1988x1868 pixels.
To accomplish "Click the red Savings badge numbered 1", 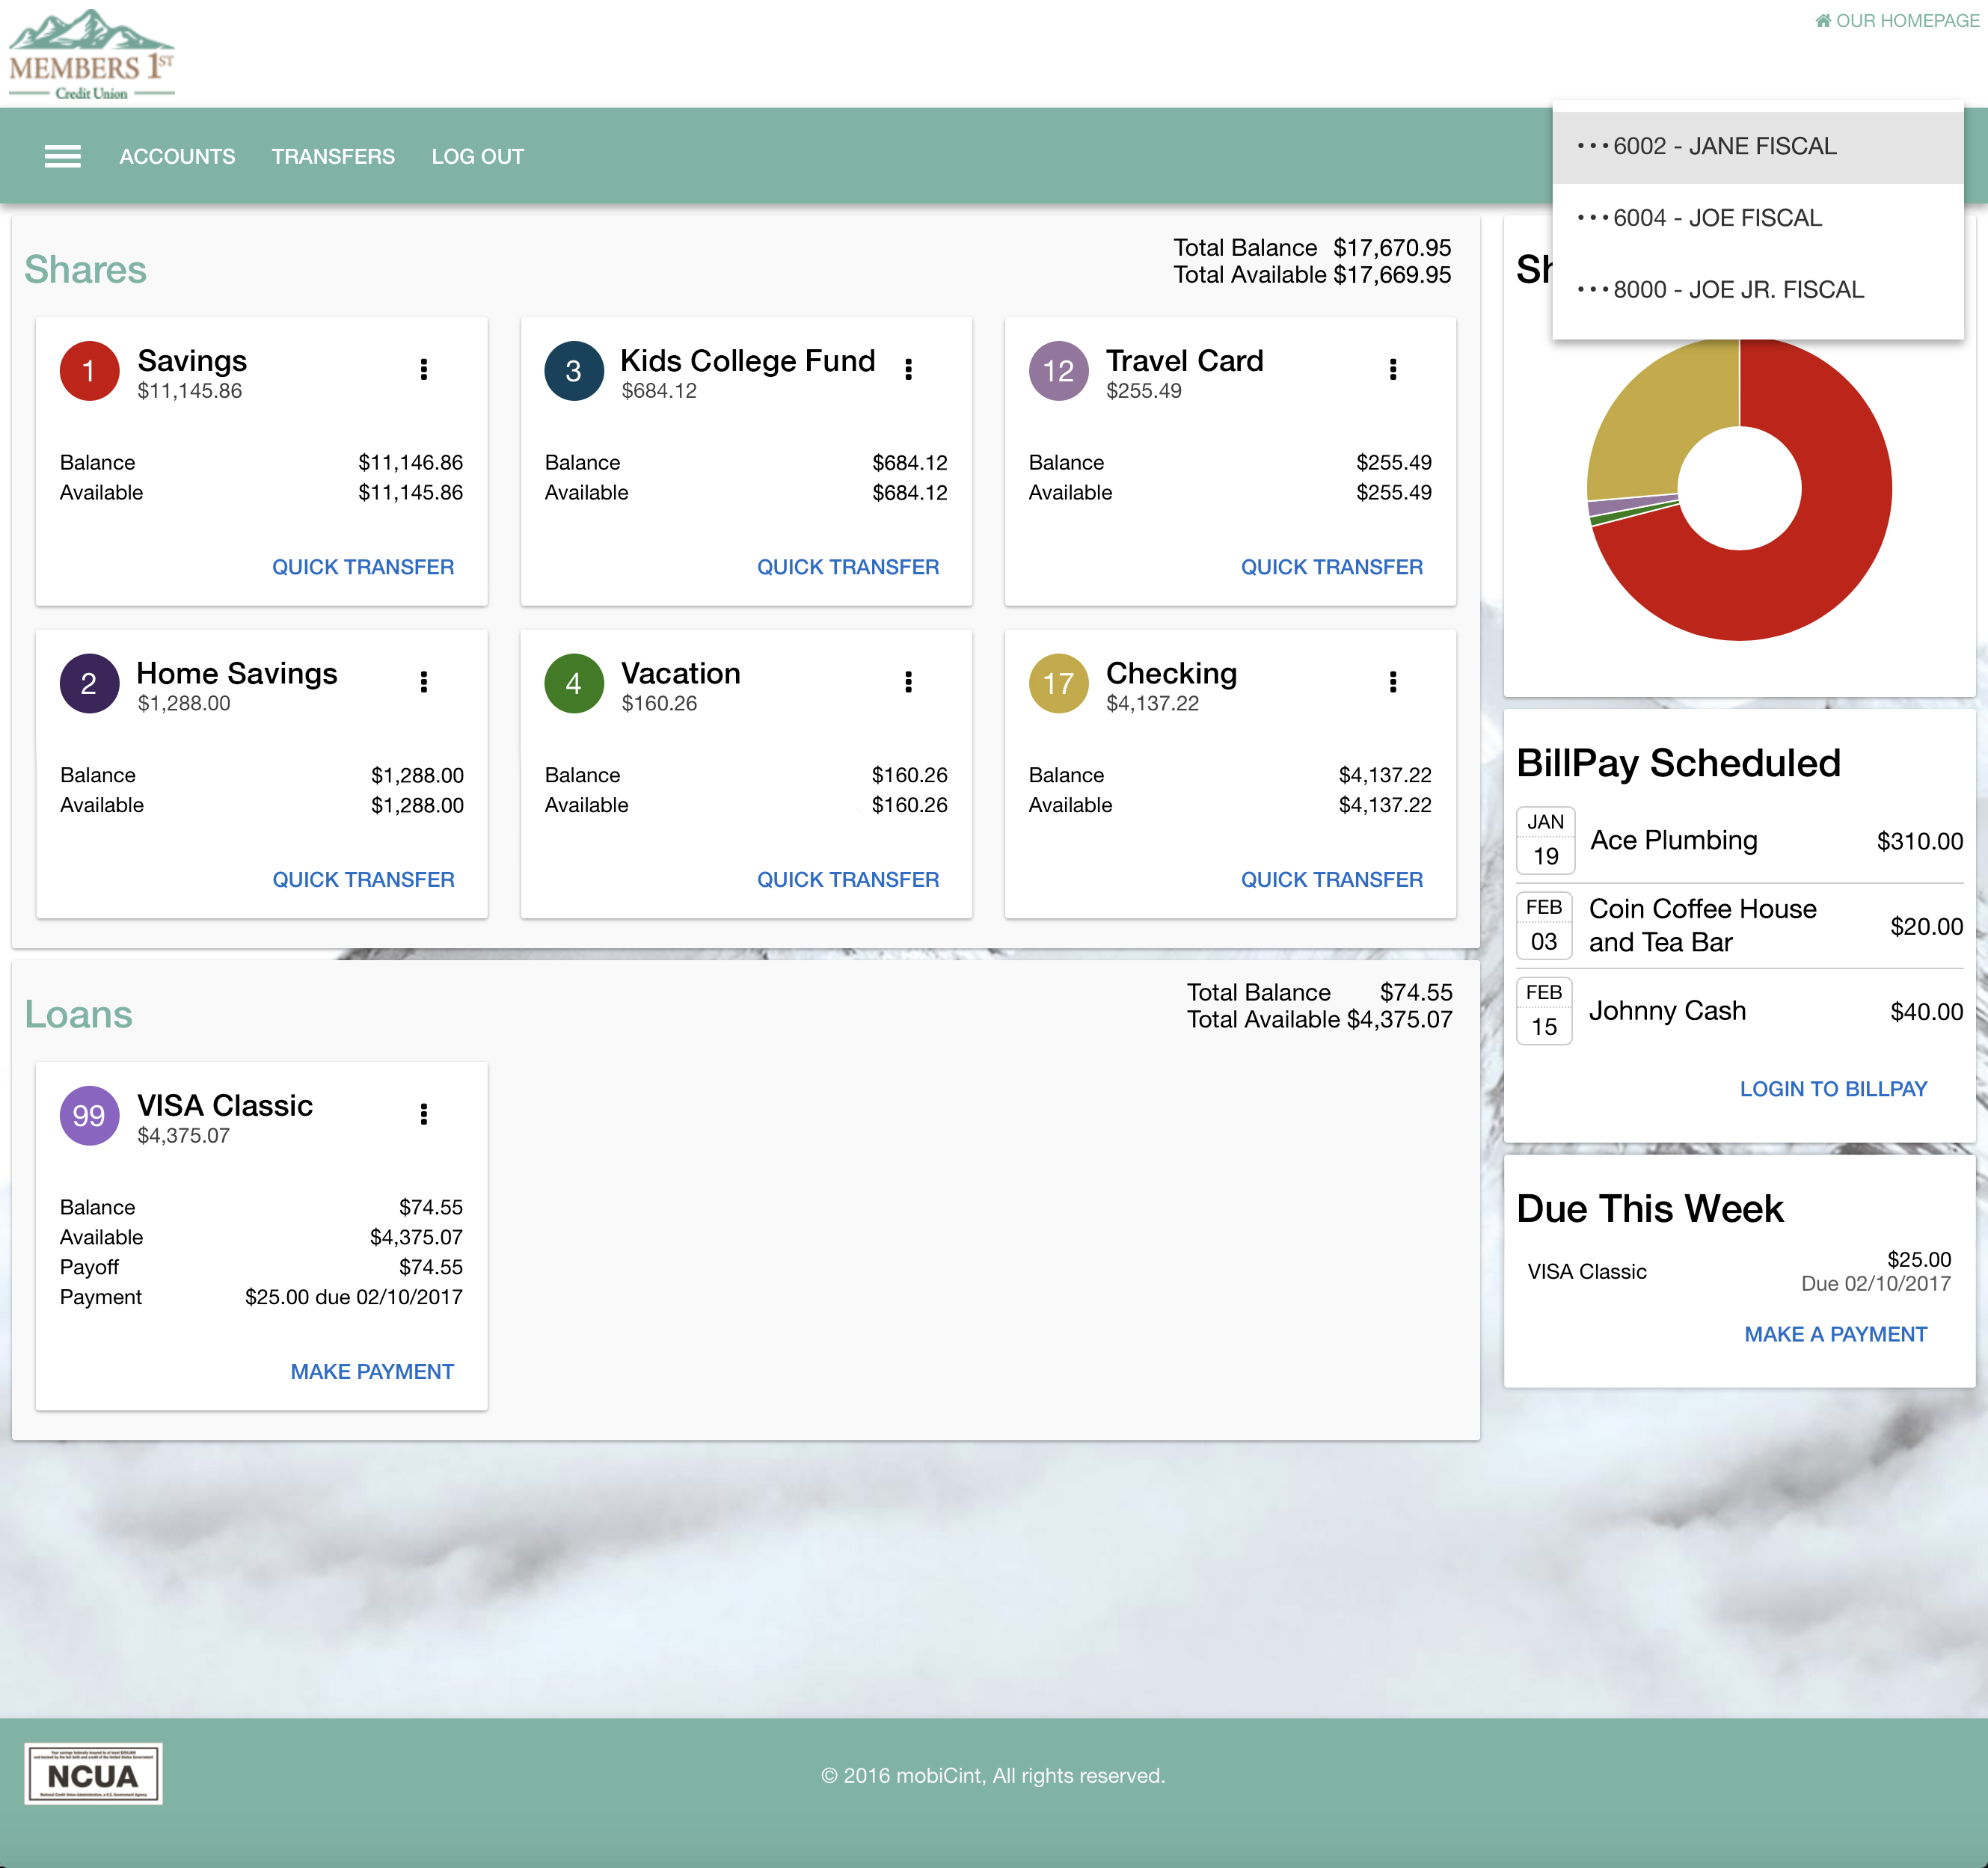I will pos(89,371).
